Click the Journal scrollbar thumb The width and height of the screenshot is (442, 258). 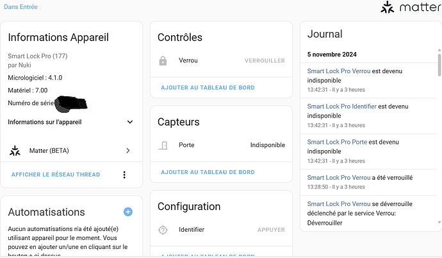coord(439,65)
